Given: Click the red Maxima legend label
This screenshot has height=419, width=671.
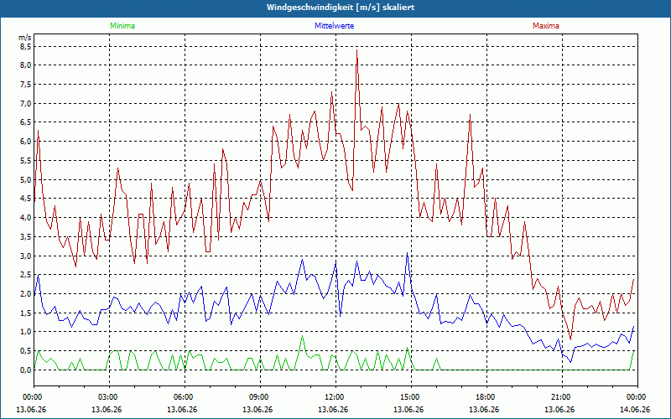Looking at the screenshot, I should tap(546, 26).
